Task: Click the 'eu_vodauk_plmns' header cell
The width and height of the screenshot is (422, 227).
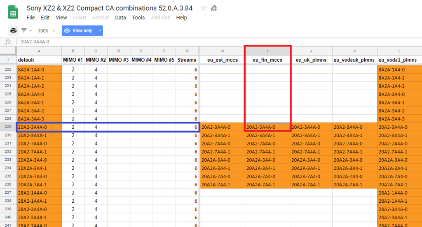Action: tap(355, 60)
